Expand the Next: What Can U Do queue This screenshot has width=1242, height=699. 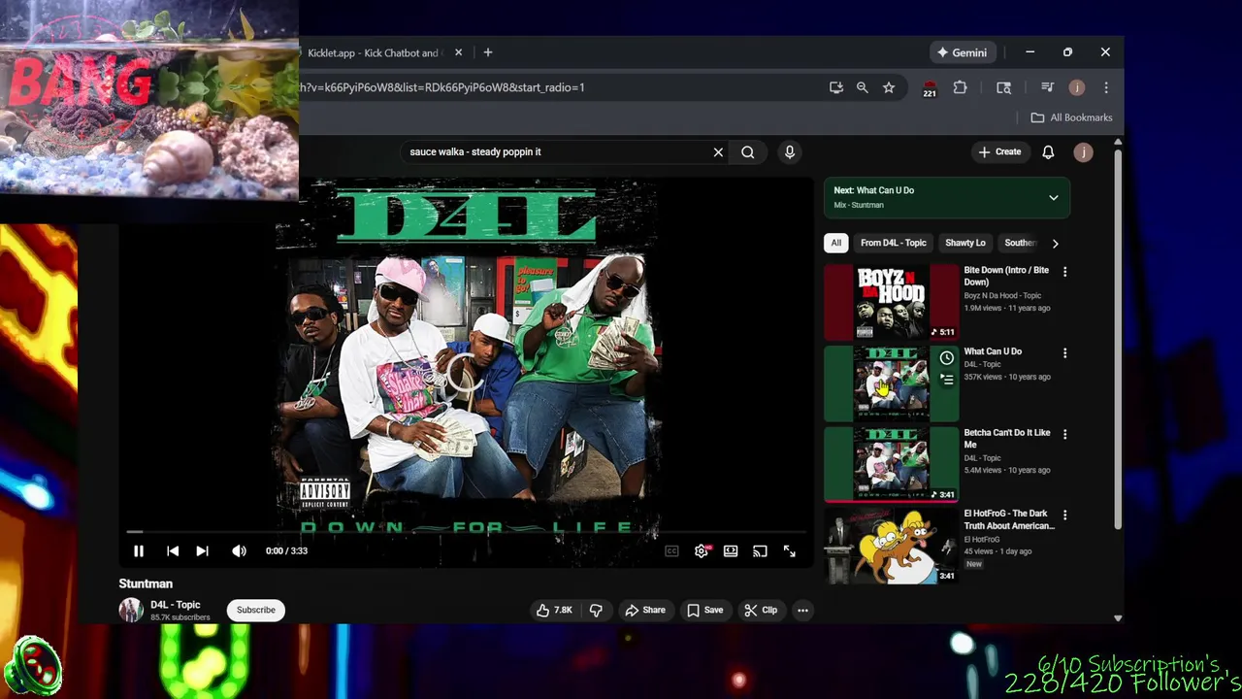[x=1053, y=198]
